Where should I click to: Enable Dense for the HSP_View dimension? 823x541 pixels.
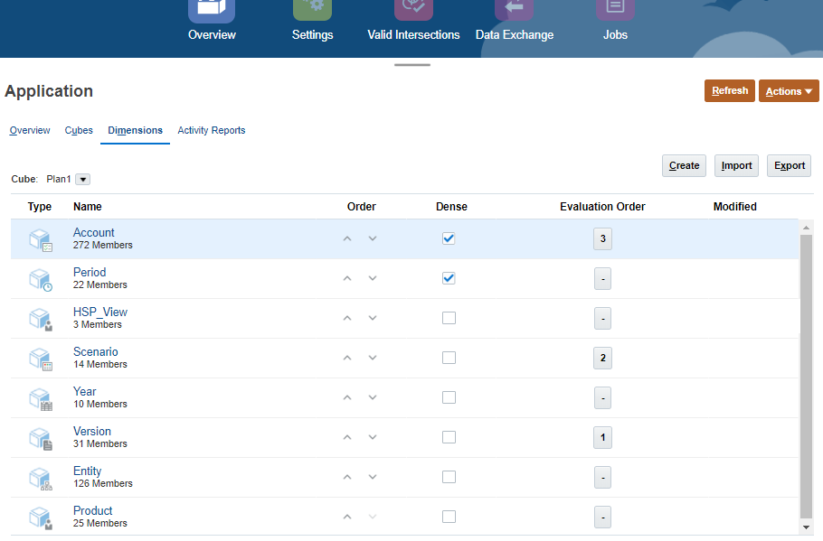449,318
